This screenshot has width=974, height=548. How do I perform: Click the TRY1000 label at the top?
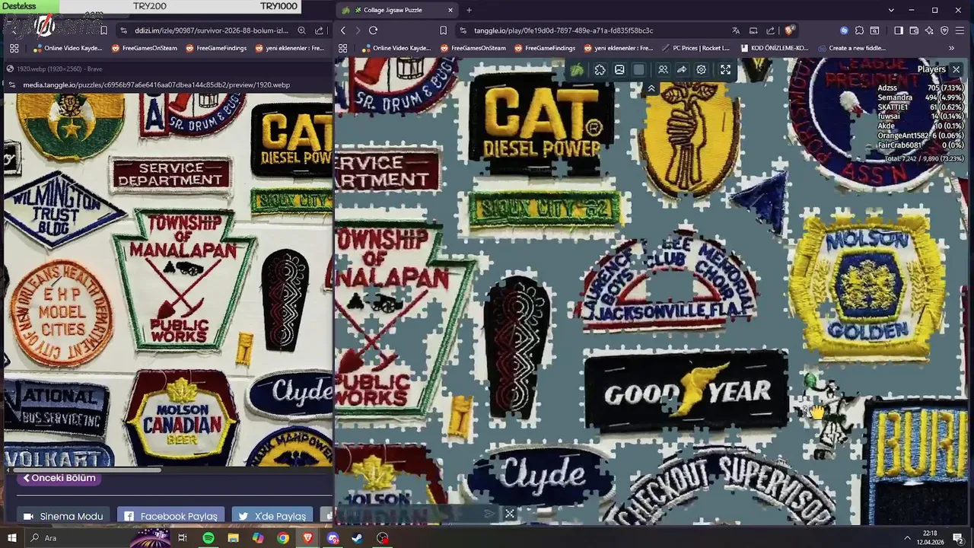click(279, 6)
